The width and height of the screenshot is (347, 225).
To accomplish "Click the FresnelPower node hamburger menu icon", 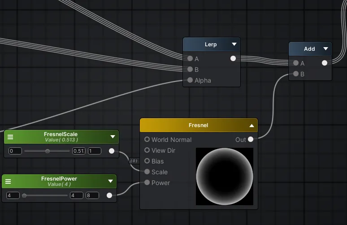I will click(x=8, y=181).
